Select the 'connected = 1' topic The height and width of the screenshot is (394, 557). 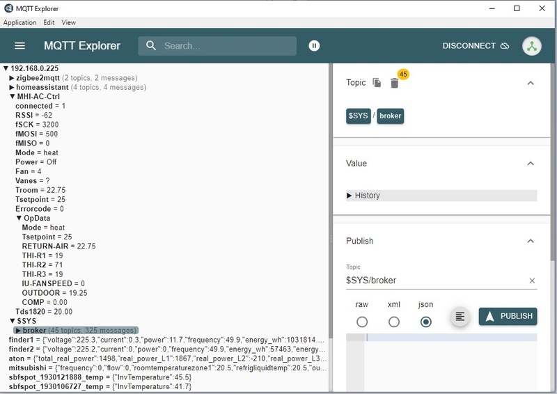coord(40,106)
